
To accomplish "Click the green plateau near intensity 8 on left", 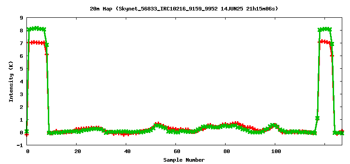I will 36,29.
